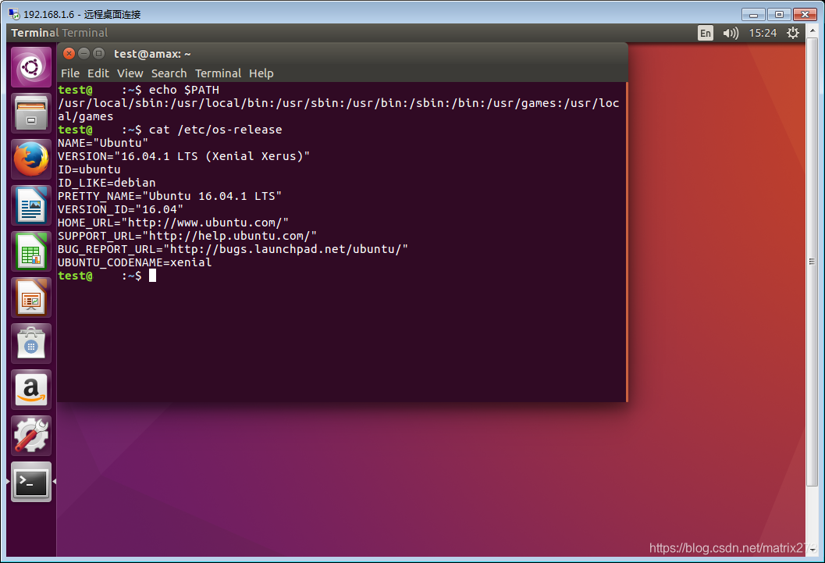This screenshot has width=825, height=563.
Task: Open the View menu in terminal
Action: click(130, 73)
